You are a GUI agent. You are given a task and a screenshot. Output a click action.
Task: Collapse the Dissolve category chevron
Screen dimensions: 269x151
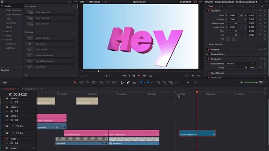74,32
